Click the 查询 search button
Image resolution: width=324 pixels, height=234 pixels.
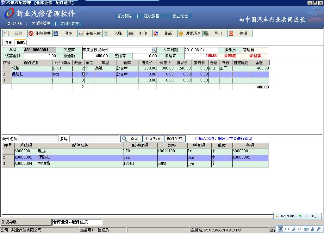point(131,139)
